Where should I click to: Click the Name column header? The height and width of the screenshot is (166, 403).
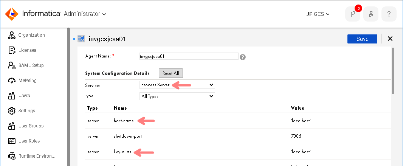[120, 108]
